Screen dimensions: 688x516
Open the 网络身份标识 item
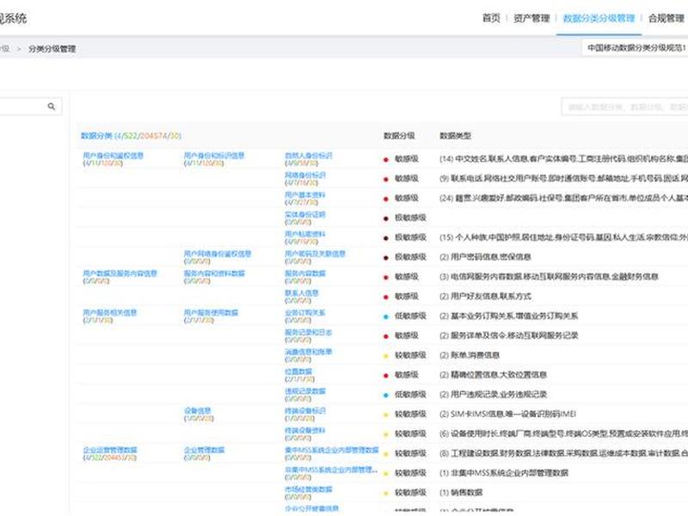coord(305,175)
